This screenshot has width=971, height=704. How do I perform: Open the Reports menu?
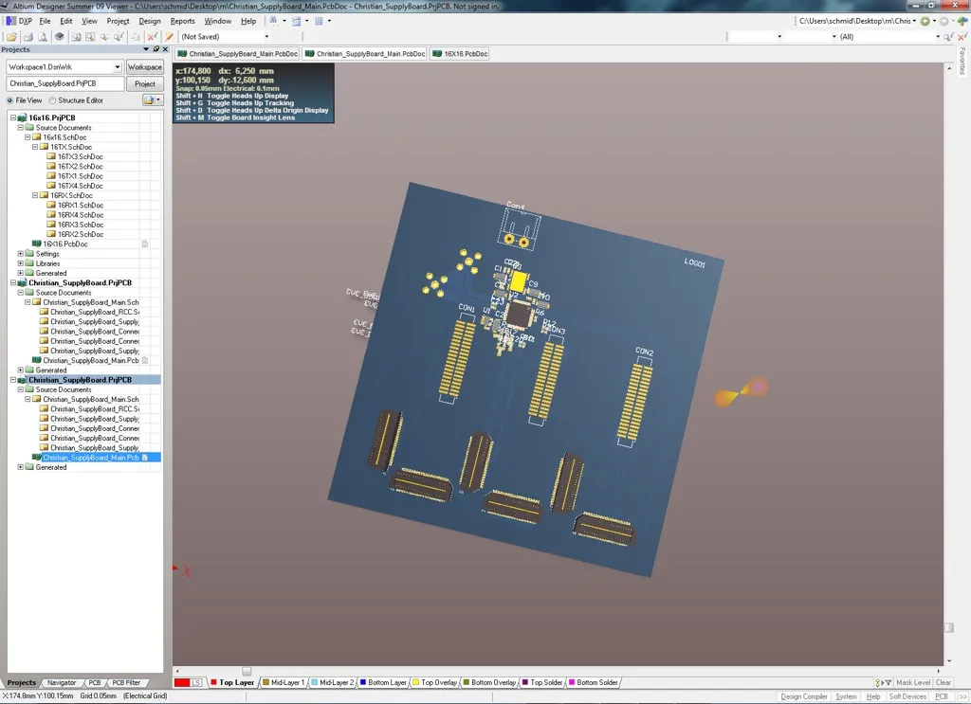coord(183,21)
